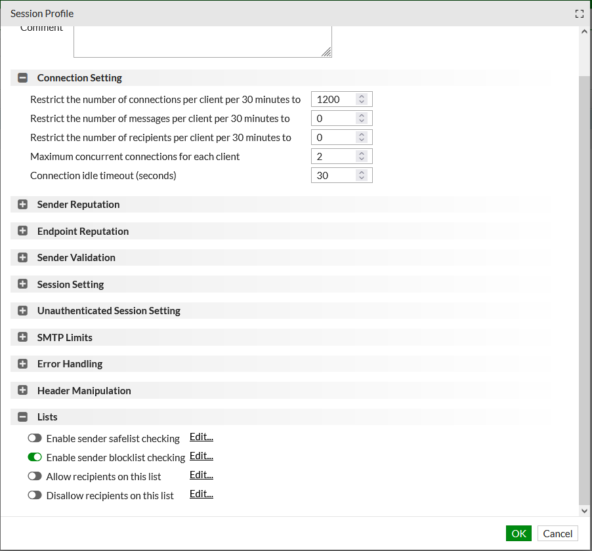
Task: Edit the disallowed recipients list
Action: (201, 494)
